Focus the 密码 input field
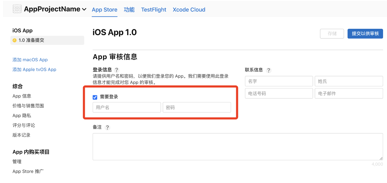The height and width of the screenshot is (183, 387). [x=197, y=107]
